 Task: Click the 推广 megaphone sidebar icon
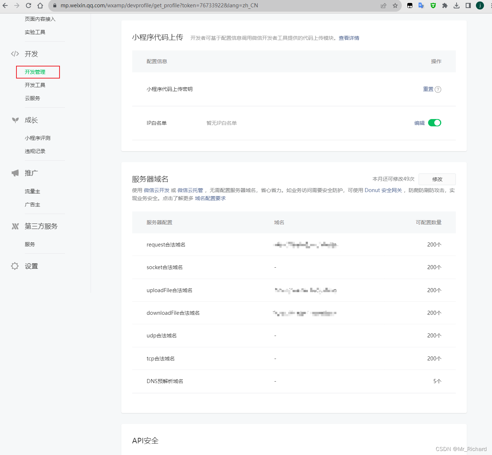point(15,173)
